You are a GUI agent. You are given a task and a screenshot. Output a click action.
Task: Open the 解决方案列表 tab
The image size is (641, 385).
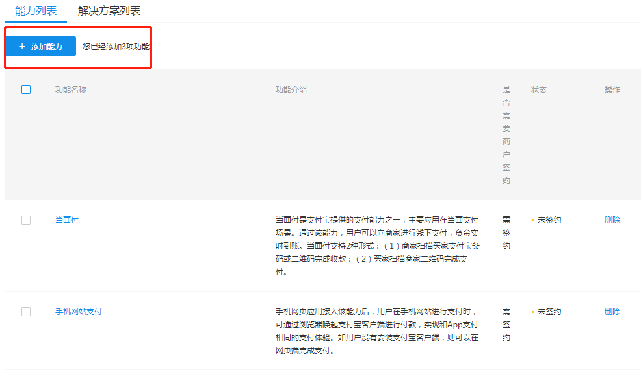[x=109, y=11]
